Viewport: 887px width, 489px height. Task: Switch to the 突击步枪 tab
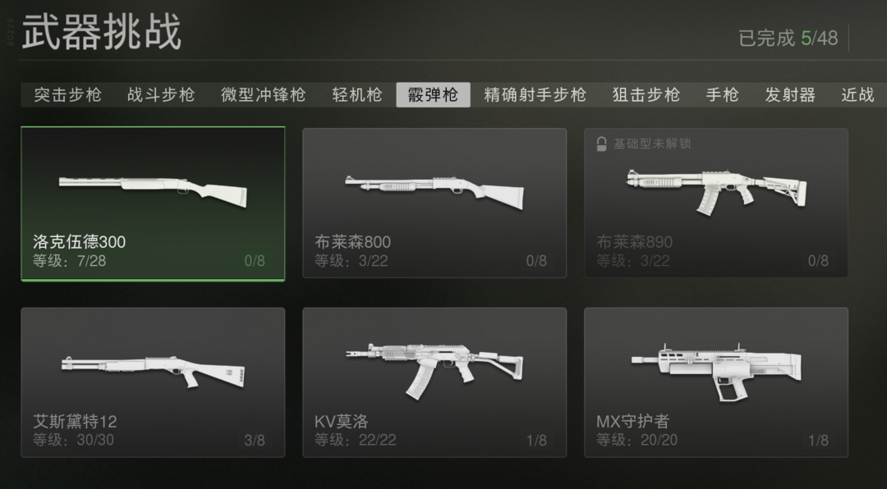tap(68, 94)
